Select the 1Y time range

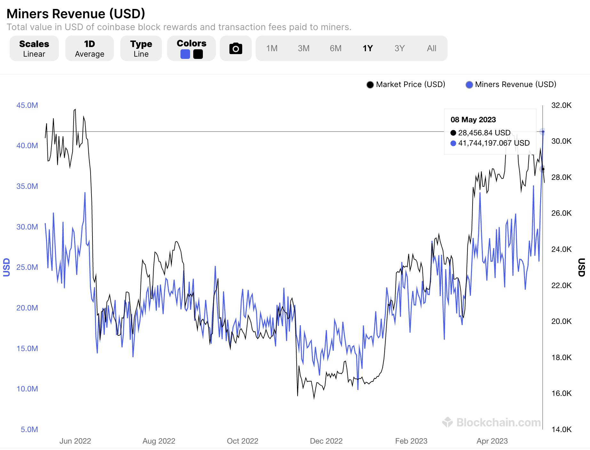pos(368,48)
